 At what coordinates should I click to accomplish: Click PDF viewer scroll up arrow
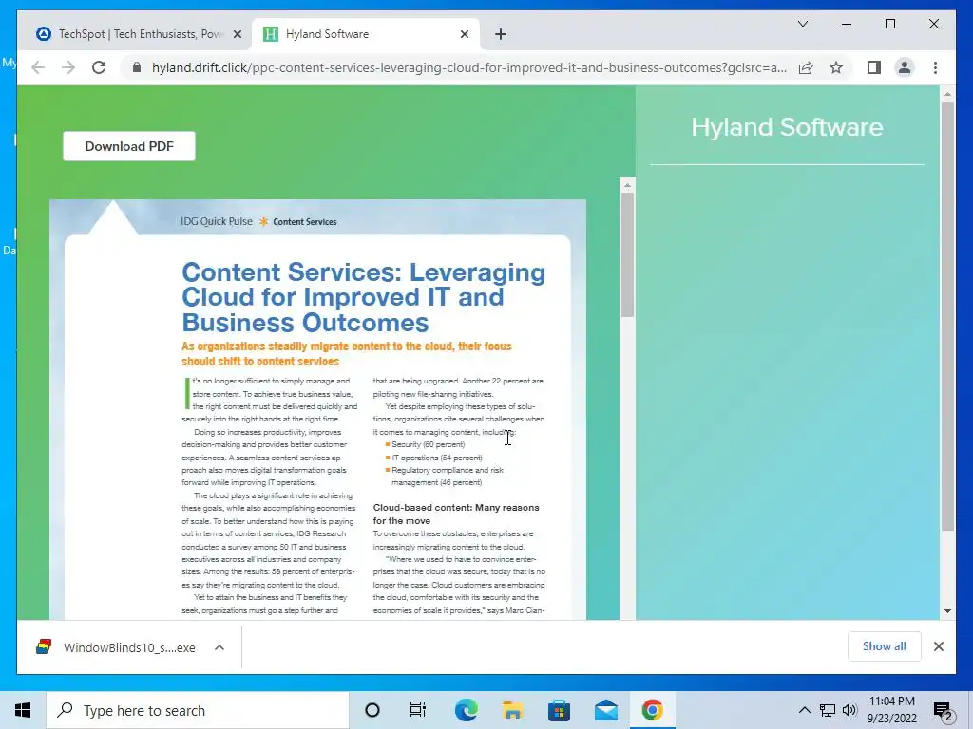tap(627, 185)
